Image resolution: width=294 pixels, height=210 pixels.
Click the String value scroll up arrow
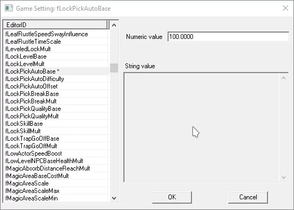point(283,78)
